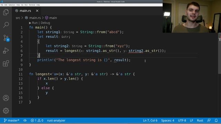The width and height of the screenshot is (221, 124).
Task: Change indentation via Spaces: 4
Action: click(x=167, y=121)
